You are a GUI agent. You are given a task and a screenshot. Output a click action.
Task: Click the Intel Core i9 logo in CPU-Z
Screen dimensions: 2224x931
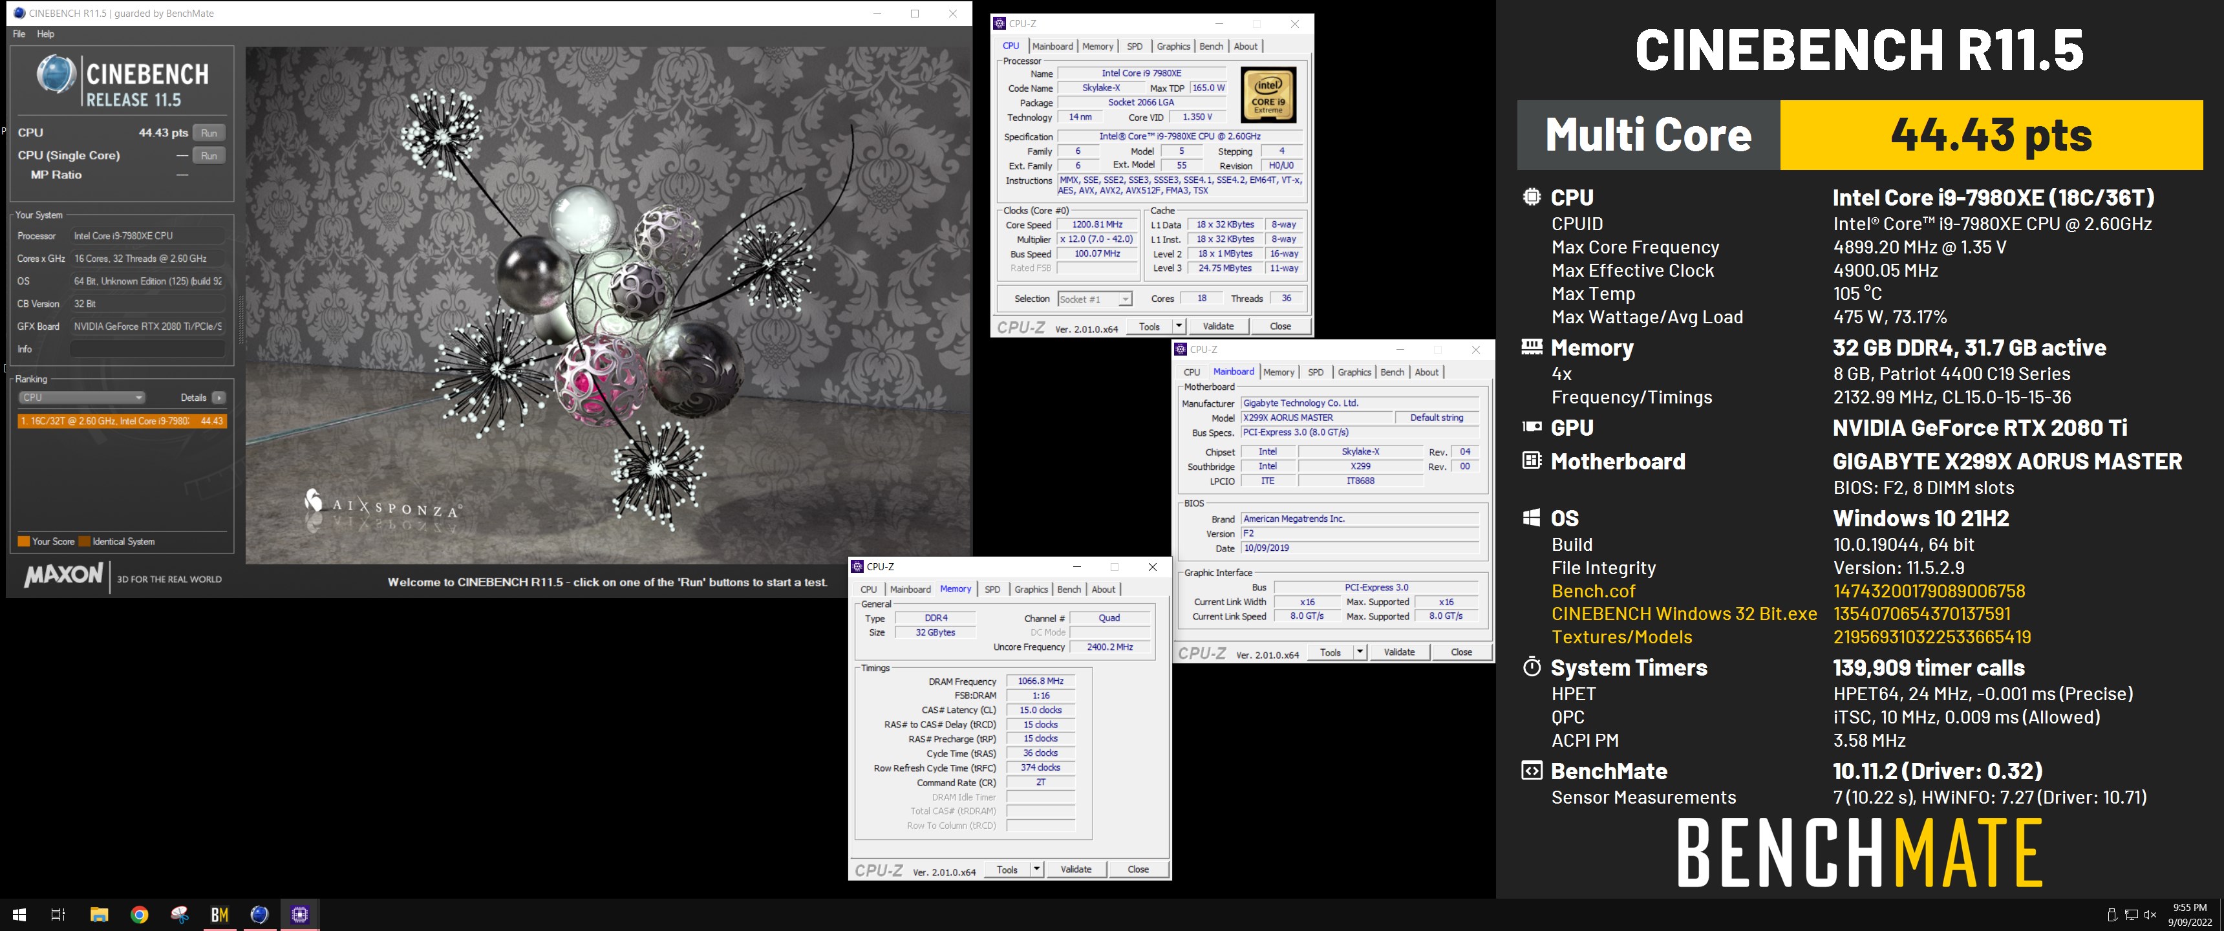coord(1268,95)
